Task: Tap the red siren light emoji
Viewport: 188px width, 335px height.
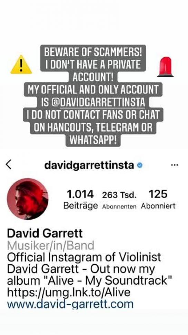Action: point(165,67)
